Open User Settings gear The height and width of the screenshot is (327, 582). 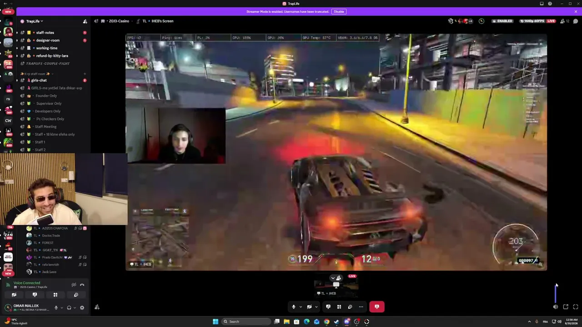[x=82, y=308]
